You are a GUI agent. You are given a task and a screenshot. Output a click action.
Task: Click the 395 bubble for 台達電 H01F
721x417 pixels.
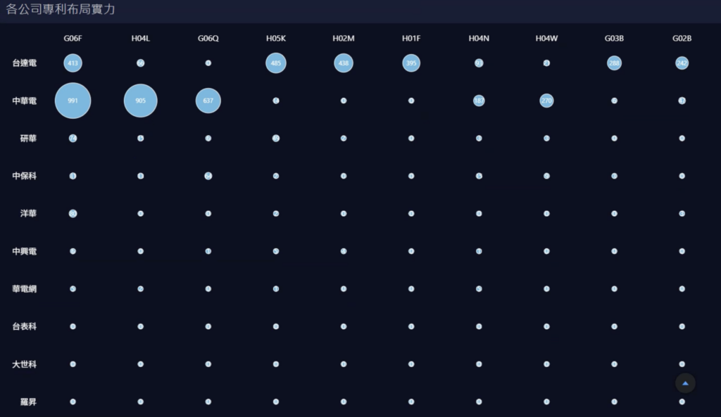click(x=411, y=63)
